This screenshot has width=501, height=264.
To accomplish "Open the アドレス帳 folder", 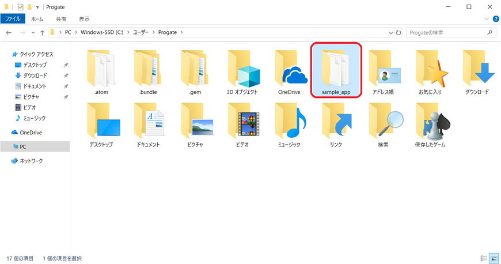I will pos(383,73).
